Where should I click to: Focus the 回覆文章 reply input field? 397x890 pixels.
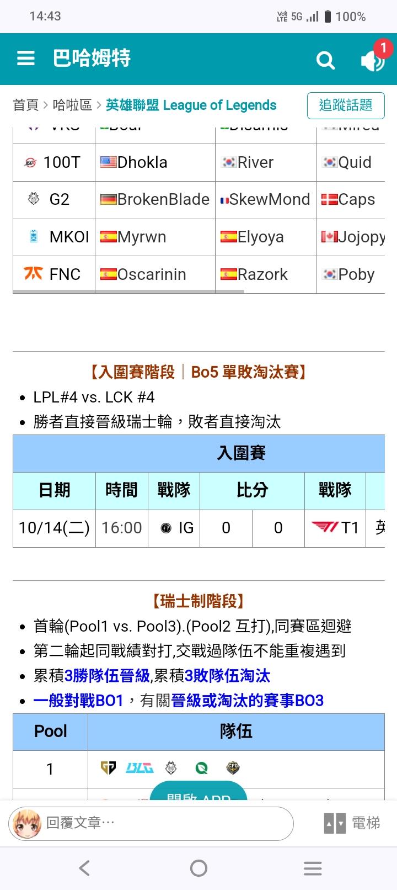(165, 823)
